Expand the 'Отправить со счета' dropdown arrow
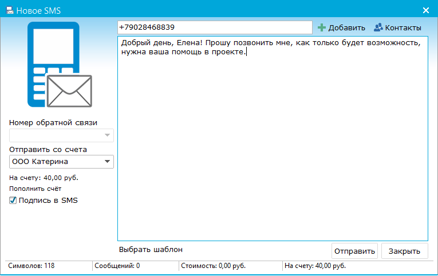This screenshot has height=276, width=438. pos(107,162)
